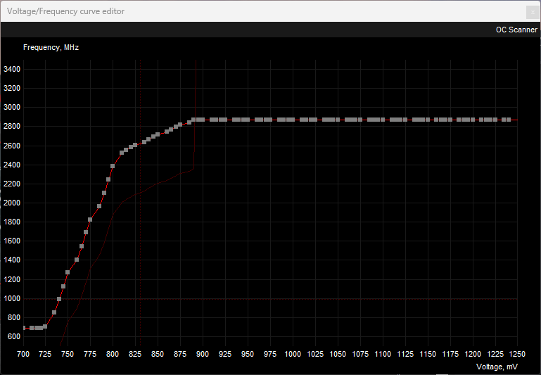This screenshot has height=375, width=541.
Task: Click the Frequency, MHz axis title
Action: (51, 47)
